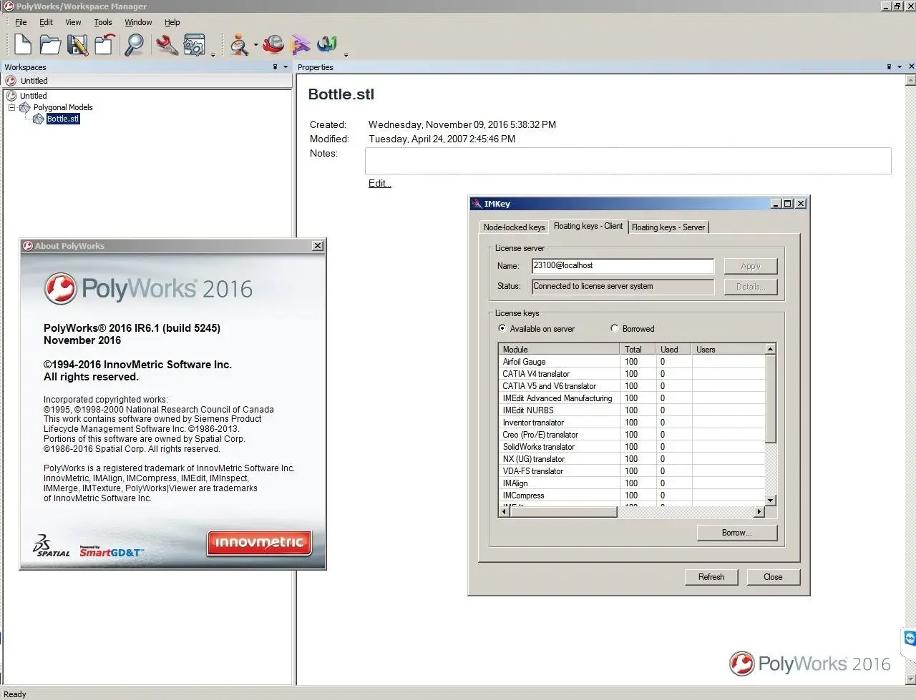Click the Details... button in IMKey
The height and width of the screenshot is (700, 916).
750,287
